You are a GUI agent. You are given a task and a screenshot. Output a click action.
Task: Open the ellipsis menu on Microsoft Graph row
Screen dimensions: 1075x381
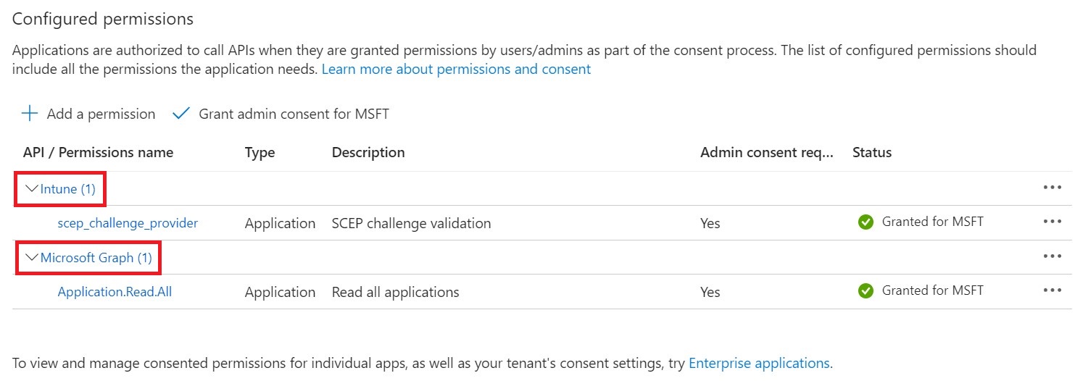(x=1052, y=256)
